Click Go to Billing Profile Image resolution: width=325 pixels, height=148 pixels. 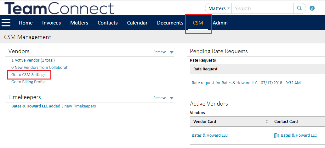(x=28, y=82)
